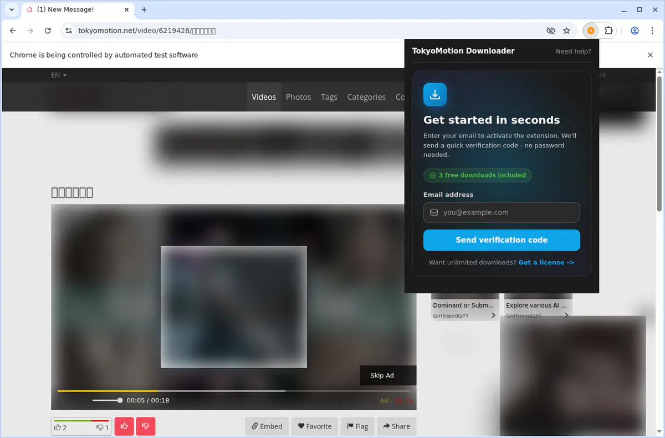665x438 pixels.
Task: Click the thumbs up like button
Action: 124,426
